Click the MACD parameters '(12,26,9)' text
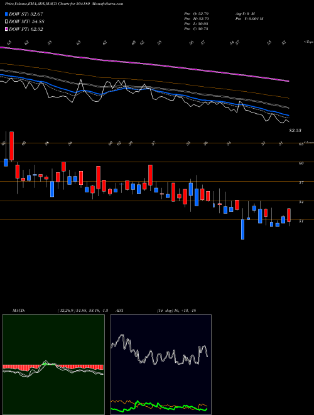The height and width of the screenshot is (415, 314). point(65,311)
